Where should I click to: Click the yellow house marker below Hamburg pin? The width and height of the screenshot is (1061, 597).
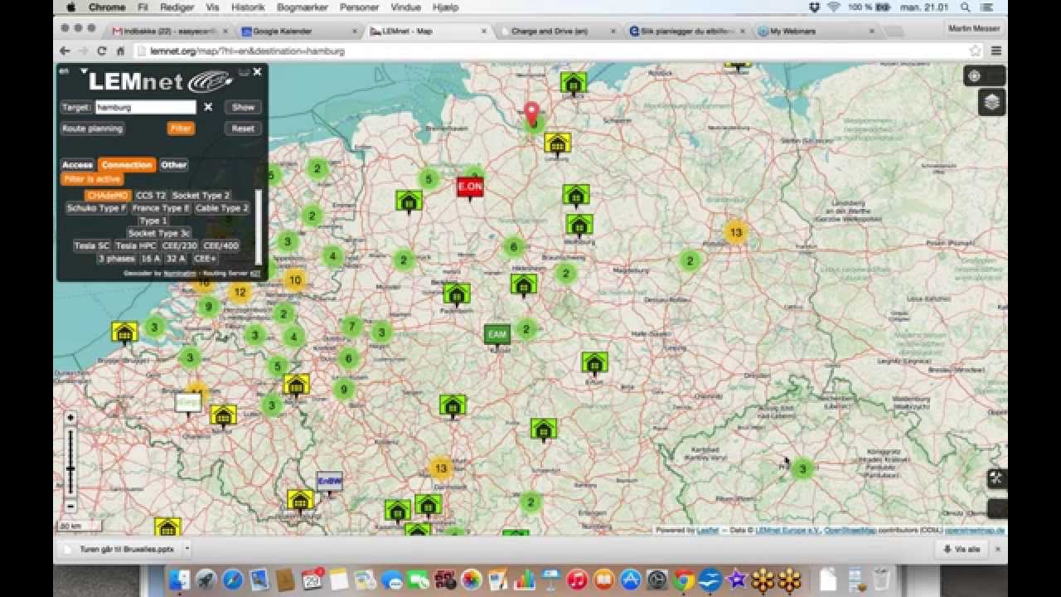click(x=557, y=144)
